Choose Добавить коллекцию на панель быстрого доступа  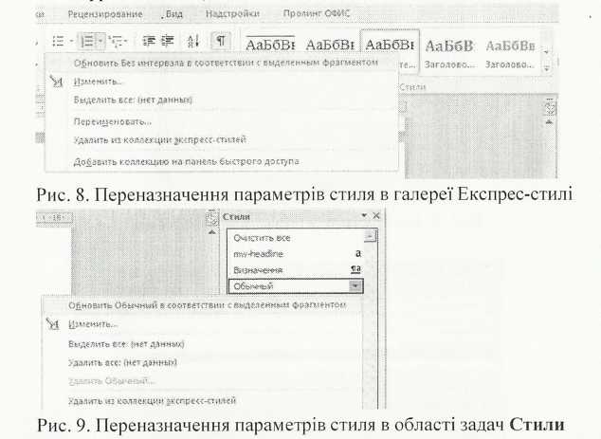(x=187, y=161)
